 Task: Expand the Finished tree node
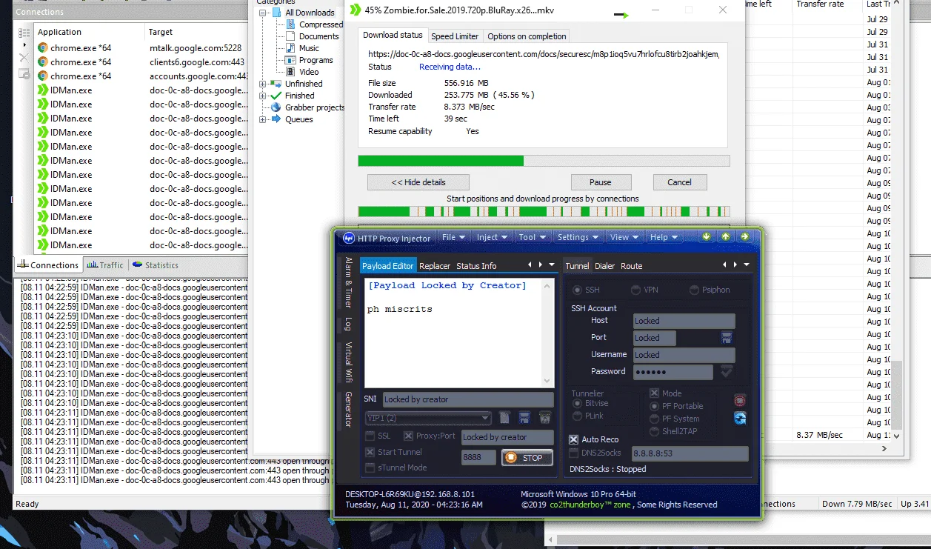[x=262, y=96]
